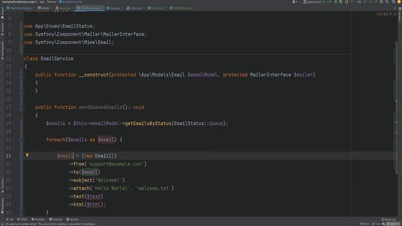Open the Structure tool window sidebar button
The height and width of the screenshot is (226, 402).
(3, 185)
